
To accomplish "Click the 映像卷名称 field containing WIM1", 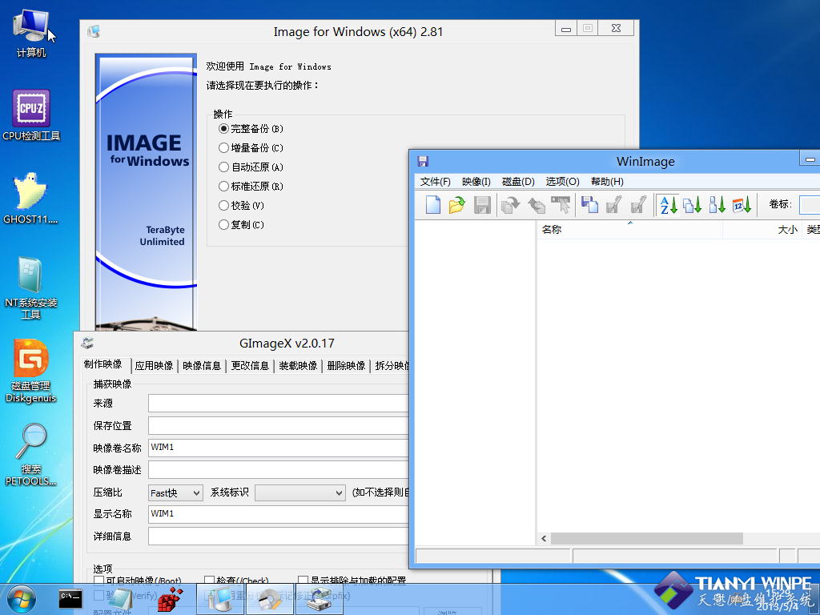I will click(278, 448).
